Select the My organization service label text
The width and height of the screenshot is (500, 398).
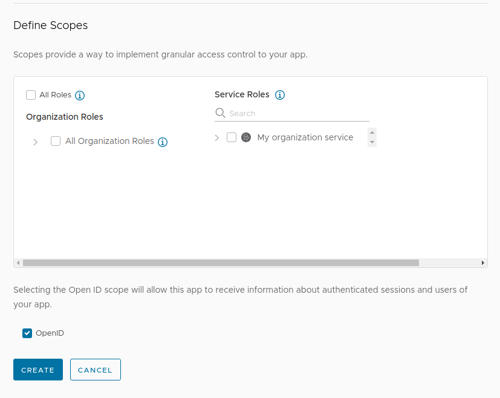pyautogui.click(x=305, y=137)
